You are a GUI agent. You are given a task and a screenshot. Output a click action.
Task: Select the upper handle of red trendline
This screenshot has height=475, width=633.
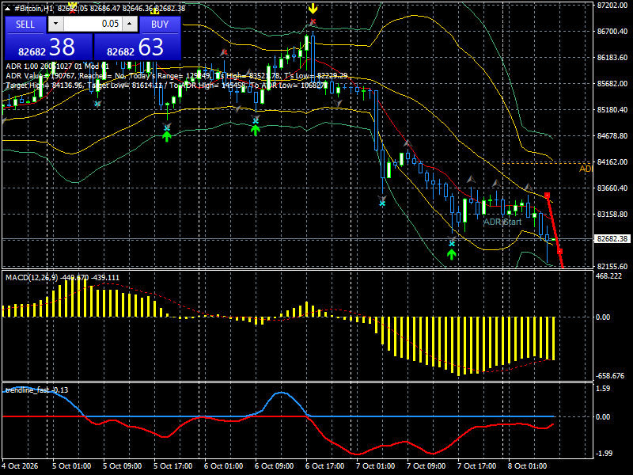coord(548,196)
